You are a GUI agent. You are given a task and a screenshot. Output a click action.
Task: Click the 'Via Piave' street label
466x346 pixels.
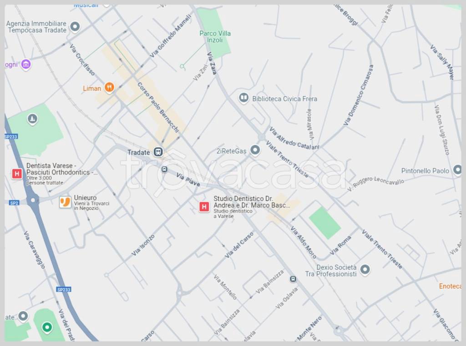[x=188, y=180]
